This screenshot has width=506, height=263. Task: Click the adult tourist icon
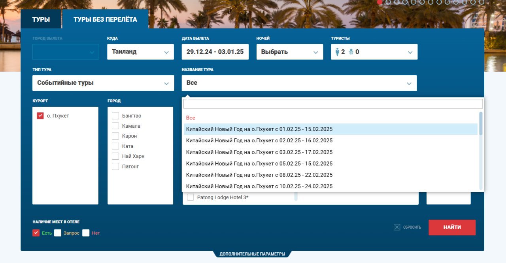(337, 52)
